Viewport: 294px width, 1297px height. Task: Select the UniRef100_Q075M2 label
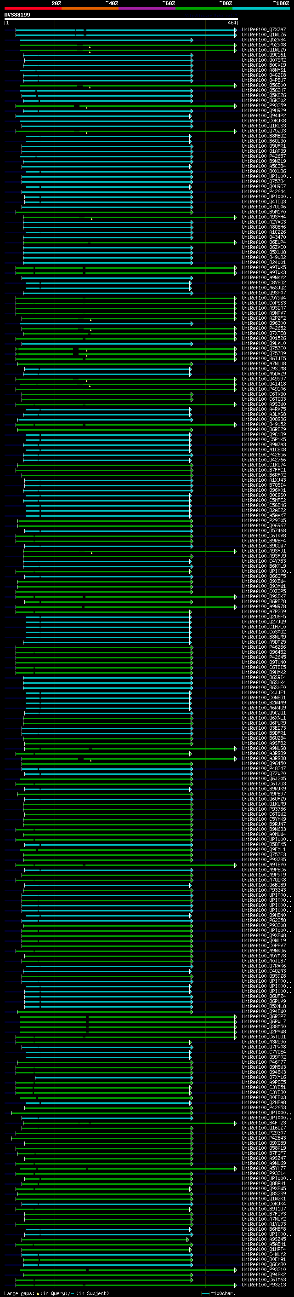[264, 60]
